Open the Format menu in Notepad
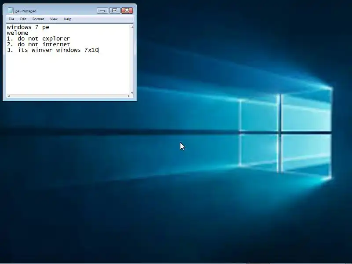 point(38,19)
